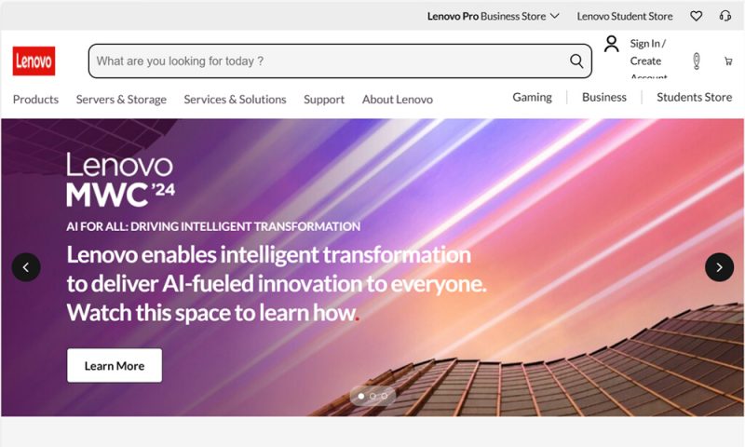Open the Services & Solutions menu

[235, 100]
